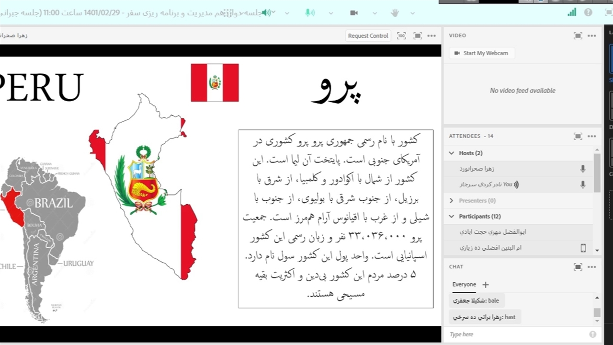This screenshot has height=345, width=613.
Task: Check the connection status bars icon
Action: coord(572,12)
